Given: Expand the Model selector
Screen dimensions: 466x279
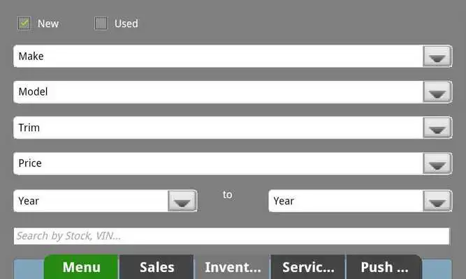Looking at the screenshot, I should coord(233,92).
